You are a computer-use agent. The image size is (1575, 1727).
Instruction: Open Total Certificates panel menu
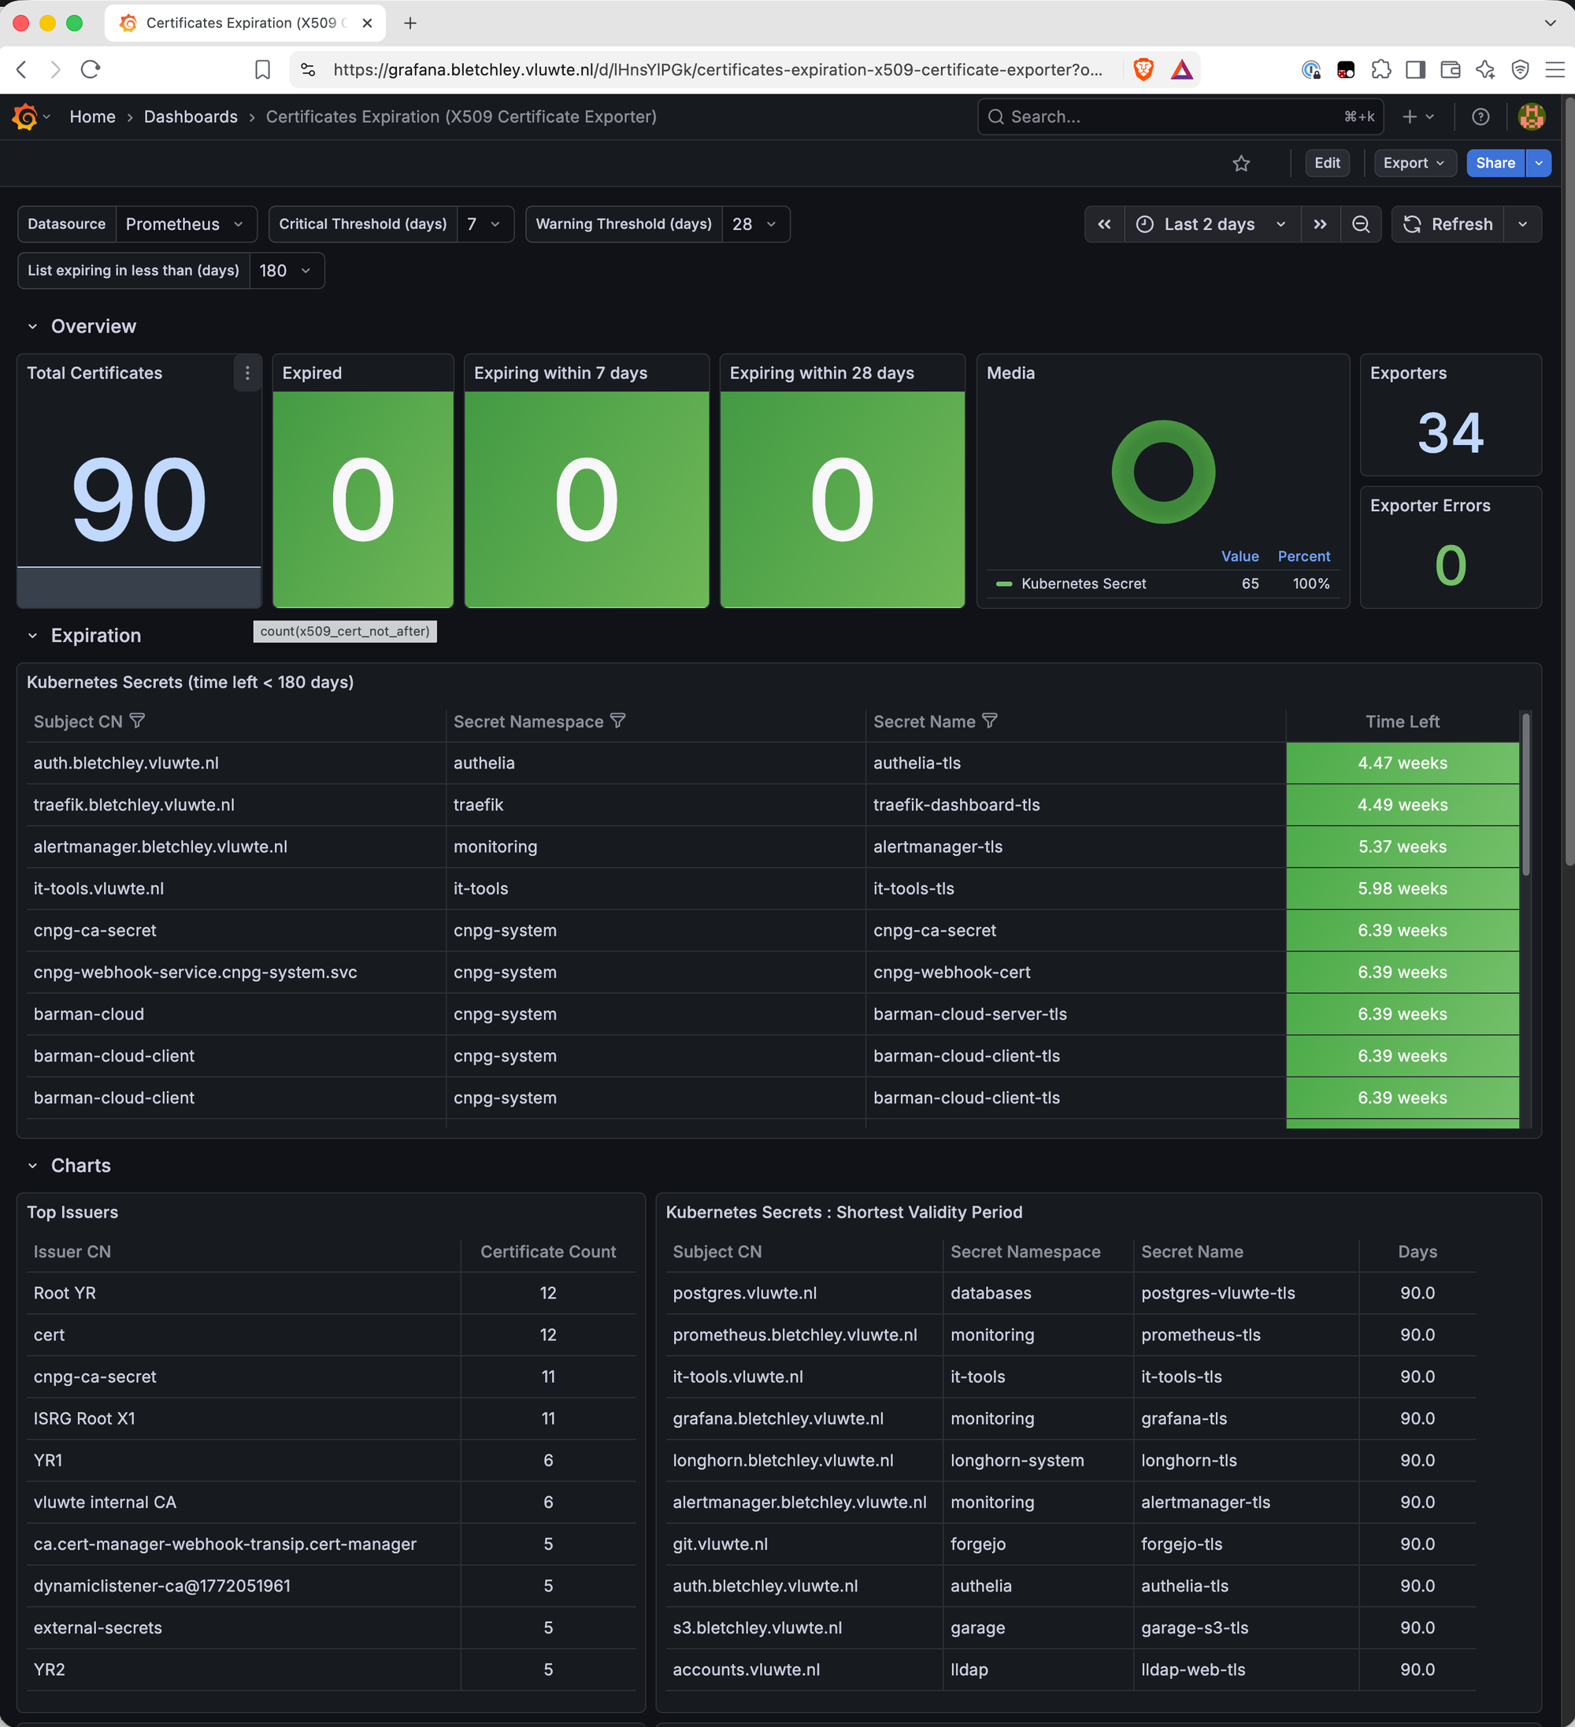pos(247,373)
